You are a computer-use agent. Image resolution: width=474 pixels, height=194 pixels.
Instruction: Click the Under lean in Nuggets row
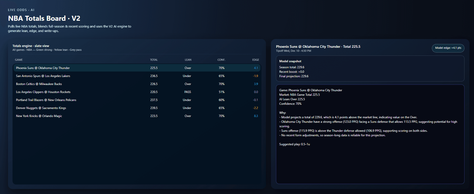pyautogui.click(x=187, y=108)
